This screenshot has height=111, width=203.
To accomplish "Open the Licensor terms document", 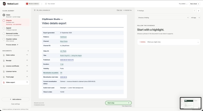I will coord(15,71).
